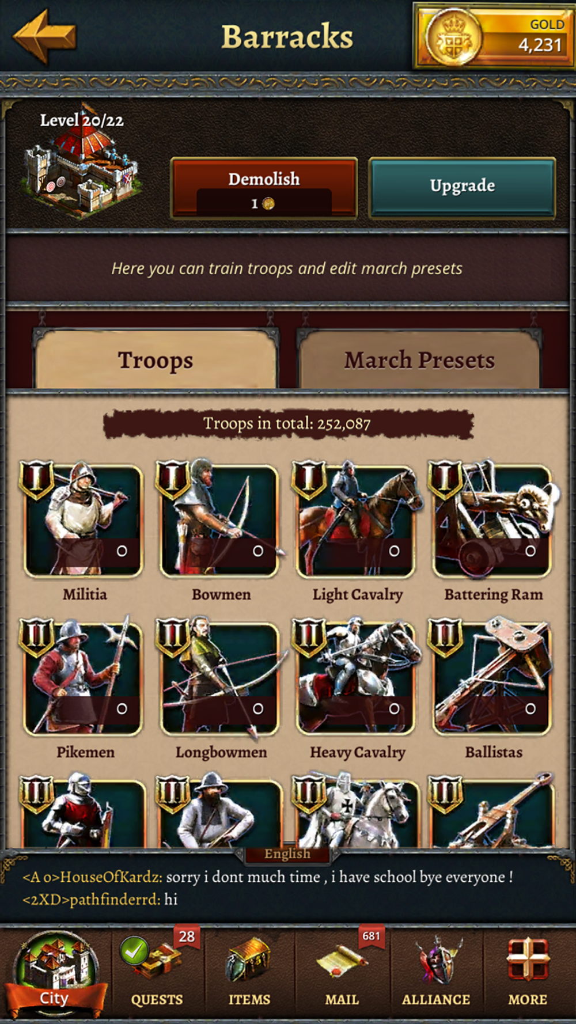Tap the back arrow icon
576x1024 pixels.
pos(44,36)
